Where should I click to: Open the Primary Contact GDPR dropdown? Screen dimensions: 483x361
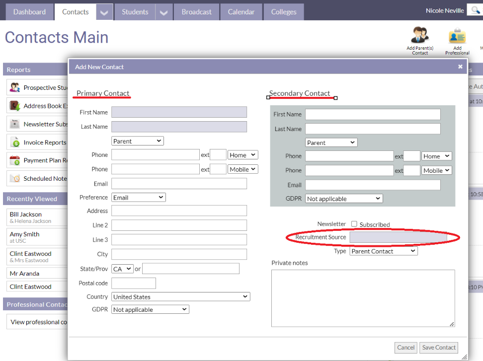[151, 309]
